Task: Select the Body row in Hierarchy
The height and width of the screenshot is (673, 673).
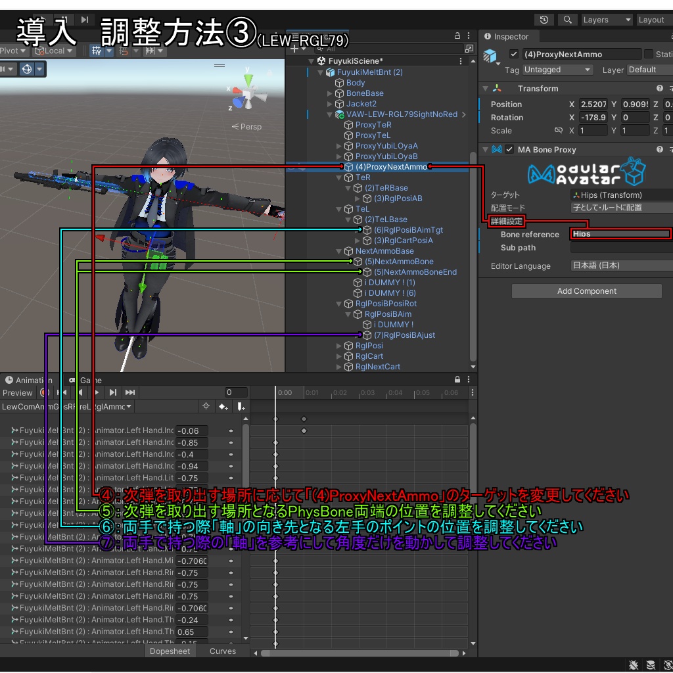Action: click(356, 82)
